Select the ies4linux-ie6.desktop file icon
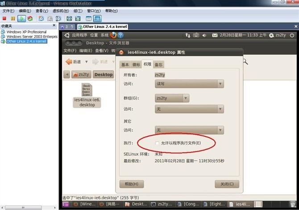The height and width of the screenshot is (210, 299). click(87, 89)
